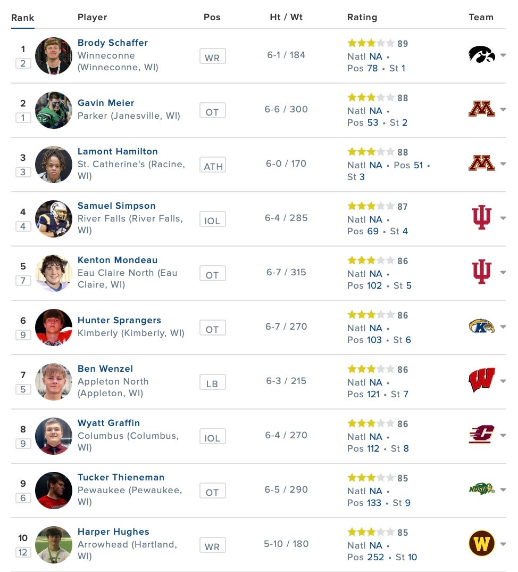518x572 pixels.
Task: Click the Iowa Hawkeyes team logo
Action: point(481,55)
